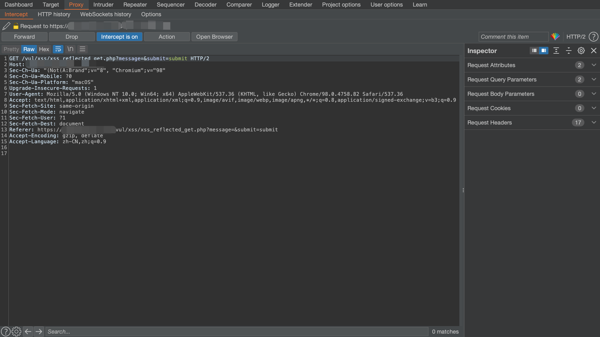Click the panel divider handle dots

point(463,190)
